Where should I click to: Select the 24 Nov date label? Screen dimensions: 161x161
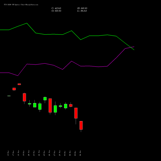pos(39,153)
